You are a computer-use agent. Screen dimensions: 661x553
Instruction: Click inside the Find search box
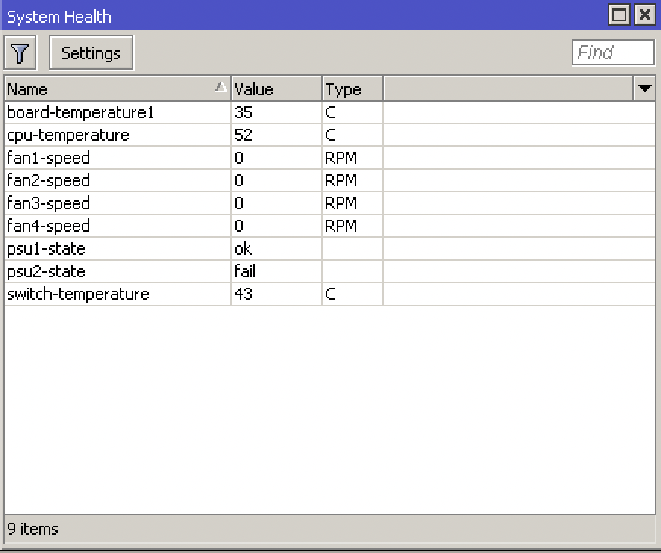click(612, 52)
